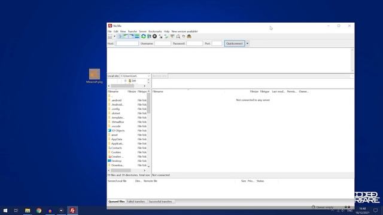Open the Help menu

click(x=166, y=32)
